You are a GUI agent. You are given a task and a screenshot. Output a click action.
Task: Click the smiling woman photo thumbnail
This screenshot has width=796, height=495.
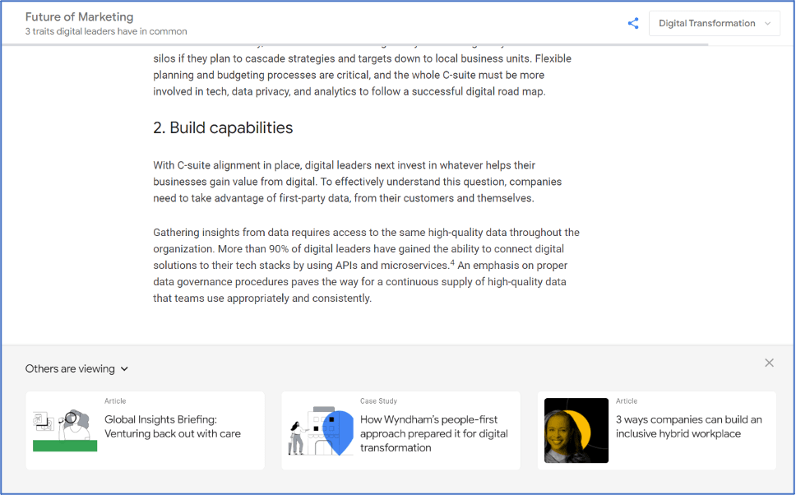pos(576,430)
